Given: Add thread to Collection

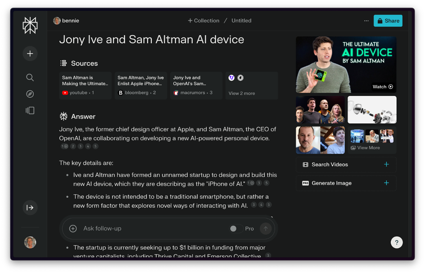Looking at the screenshot, I should (203, 21).
